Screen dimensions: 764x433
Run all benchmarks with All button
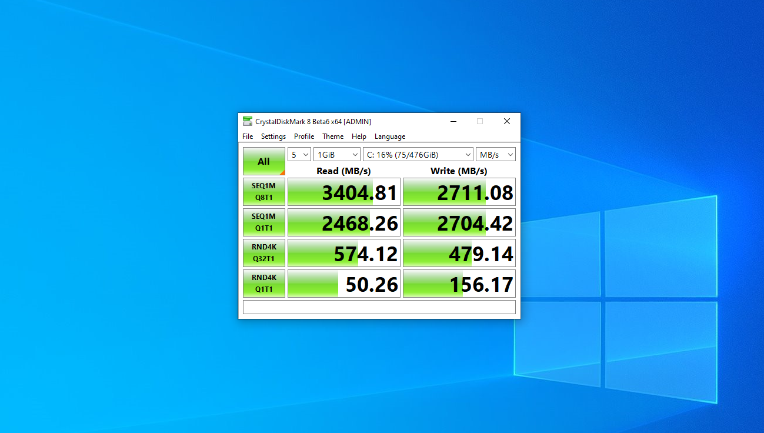click(264, 161)
